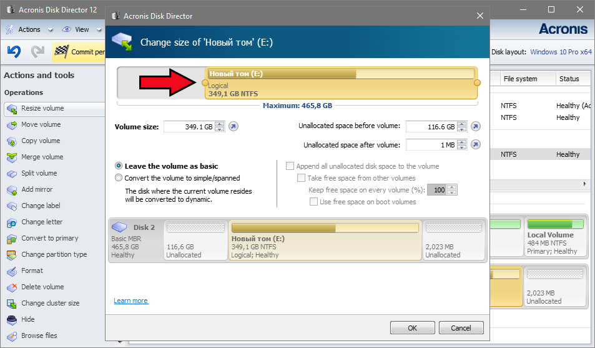
Task: Click the Split volume icon
Action: (x=11, y=174)
